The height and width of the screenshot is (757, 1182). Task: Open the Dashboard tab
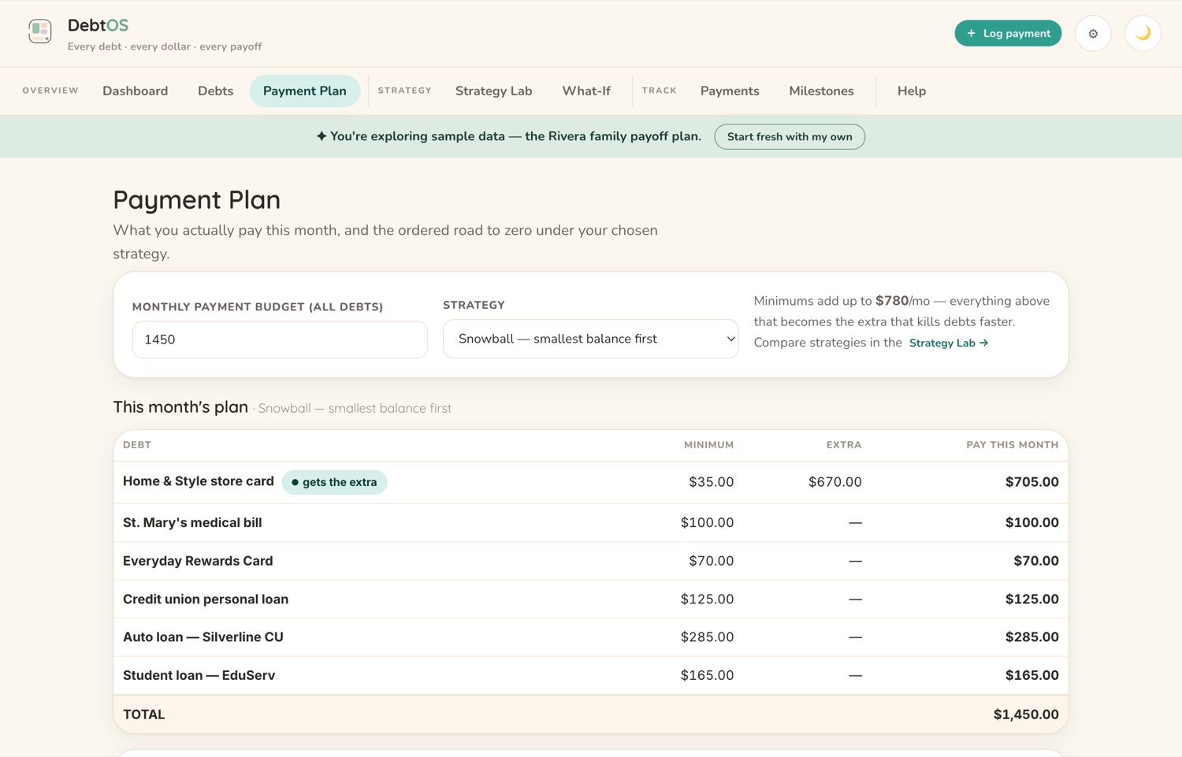tap(136, 91)
